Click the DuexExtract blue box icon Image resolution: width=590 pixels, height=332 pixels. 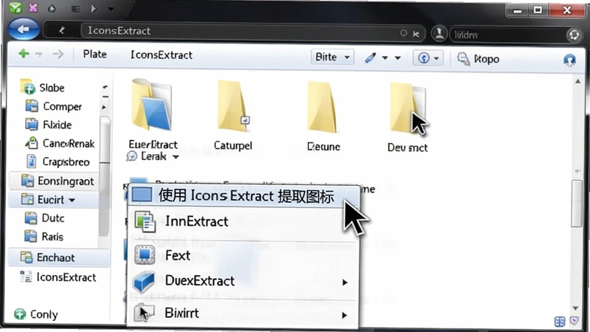pyautogui.click(x=143, y=281)
